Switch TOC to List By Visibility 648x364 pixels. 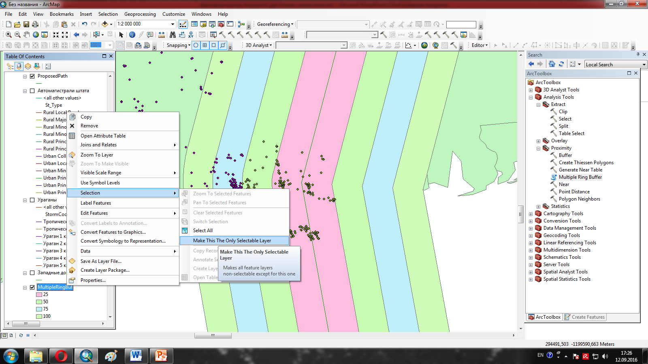(28, 66)
